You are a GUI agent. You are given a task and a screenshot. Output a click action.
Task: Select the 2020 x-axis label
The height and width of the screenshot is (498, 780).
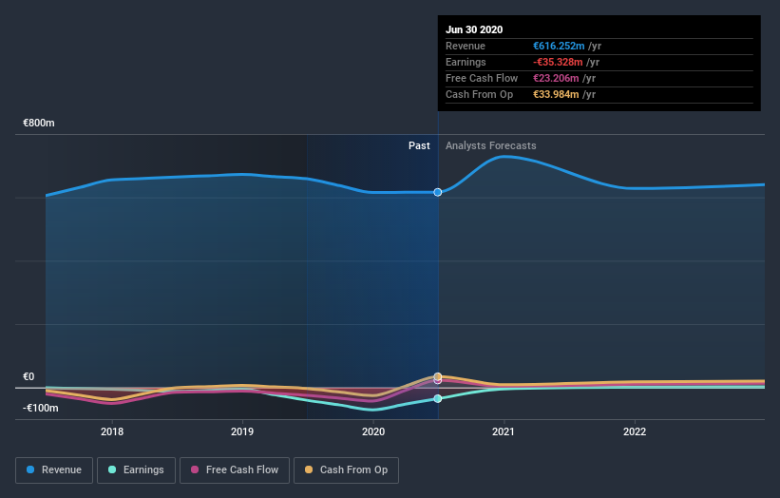(373, 431)
